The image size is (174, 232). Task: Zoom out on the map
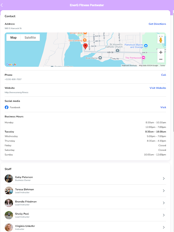click(161, 59)
